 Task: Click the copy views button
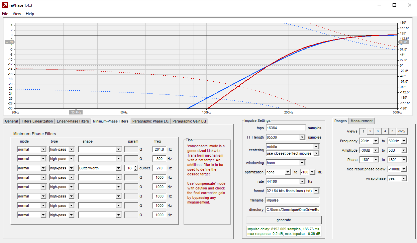point(402,131)
